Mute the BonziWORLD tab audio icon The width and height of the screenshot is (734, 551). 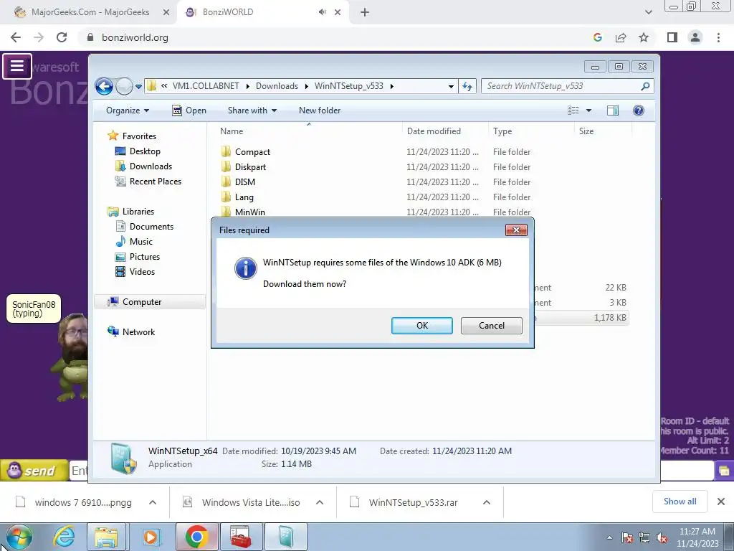click(322, 12)
